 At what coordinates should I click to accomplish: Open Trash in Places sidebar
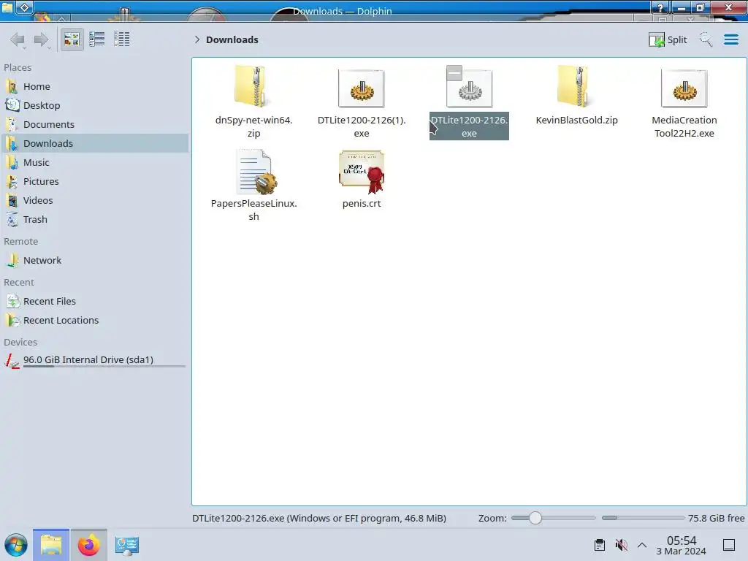point(95,220)
